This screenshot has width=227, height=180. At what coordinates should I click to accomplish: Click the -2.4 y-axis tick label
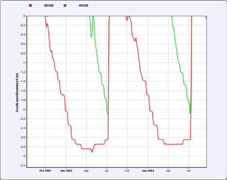23,128
